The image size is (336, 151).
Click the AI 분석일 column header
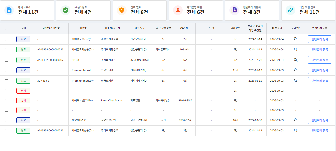(277, 28)
